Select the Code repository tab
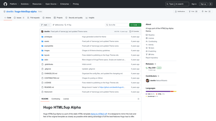The image size is (216, 121). click(x=8, y=18)
